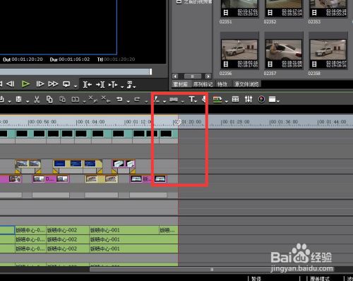353x281 pixels.
Task: Switch to the 素材库 tab
Action: [x=181, y=84]
